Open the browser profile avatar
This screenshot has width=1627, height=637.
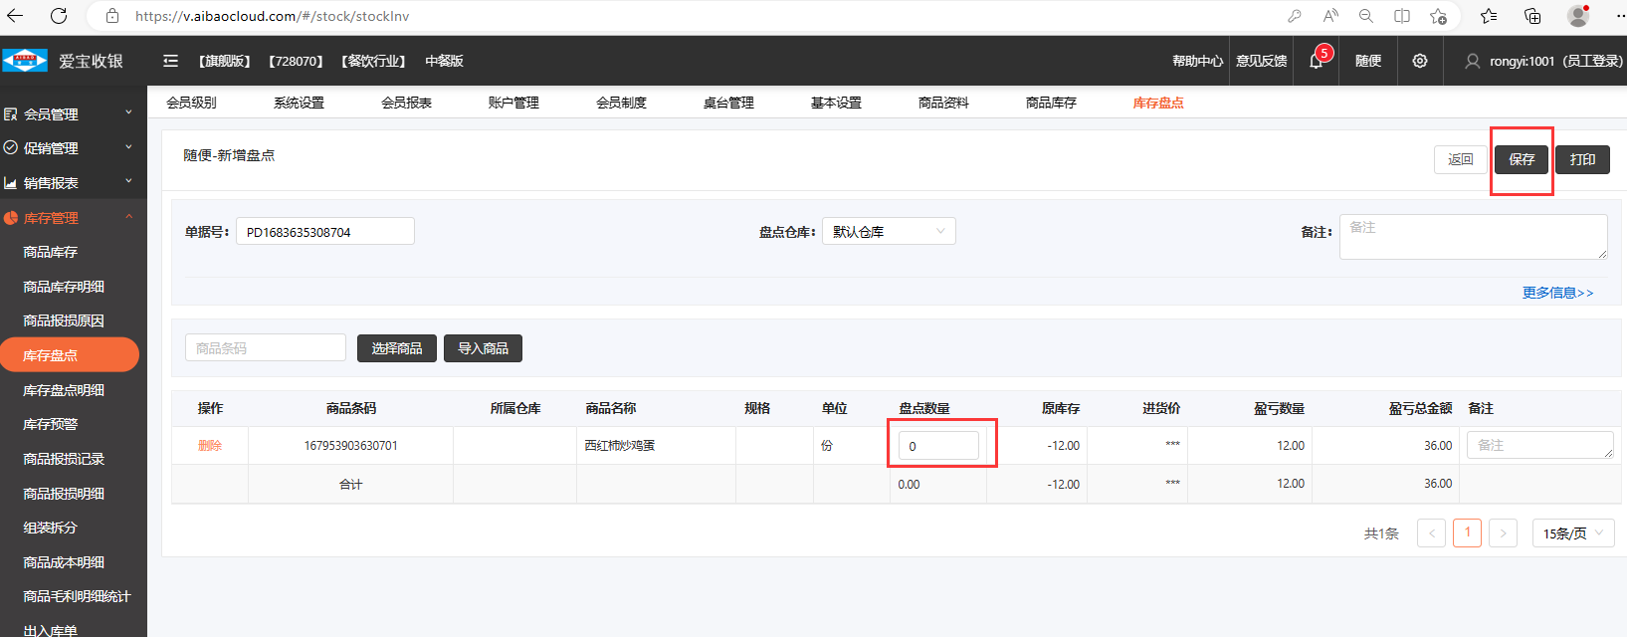click(x=1578, y=16)
